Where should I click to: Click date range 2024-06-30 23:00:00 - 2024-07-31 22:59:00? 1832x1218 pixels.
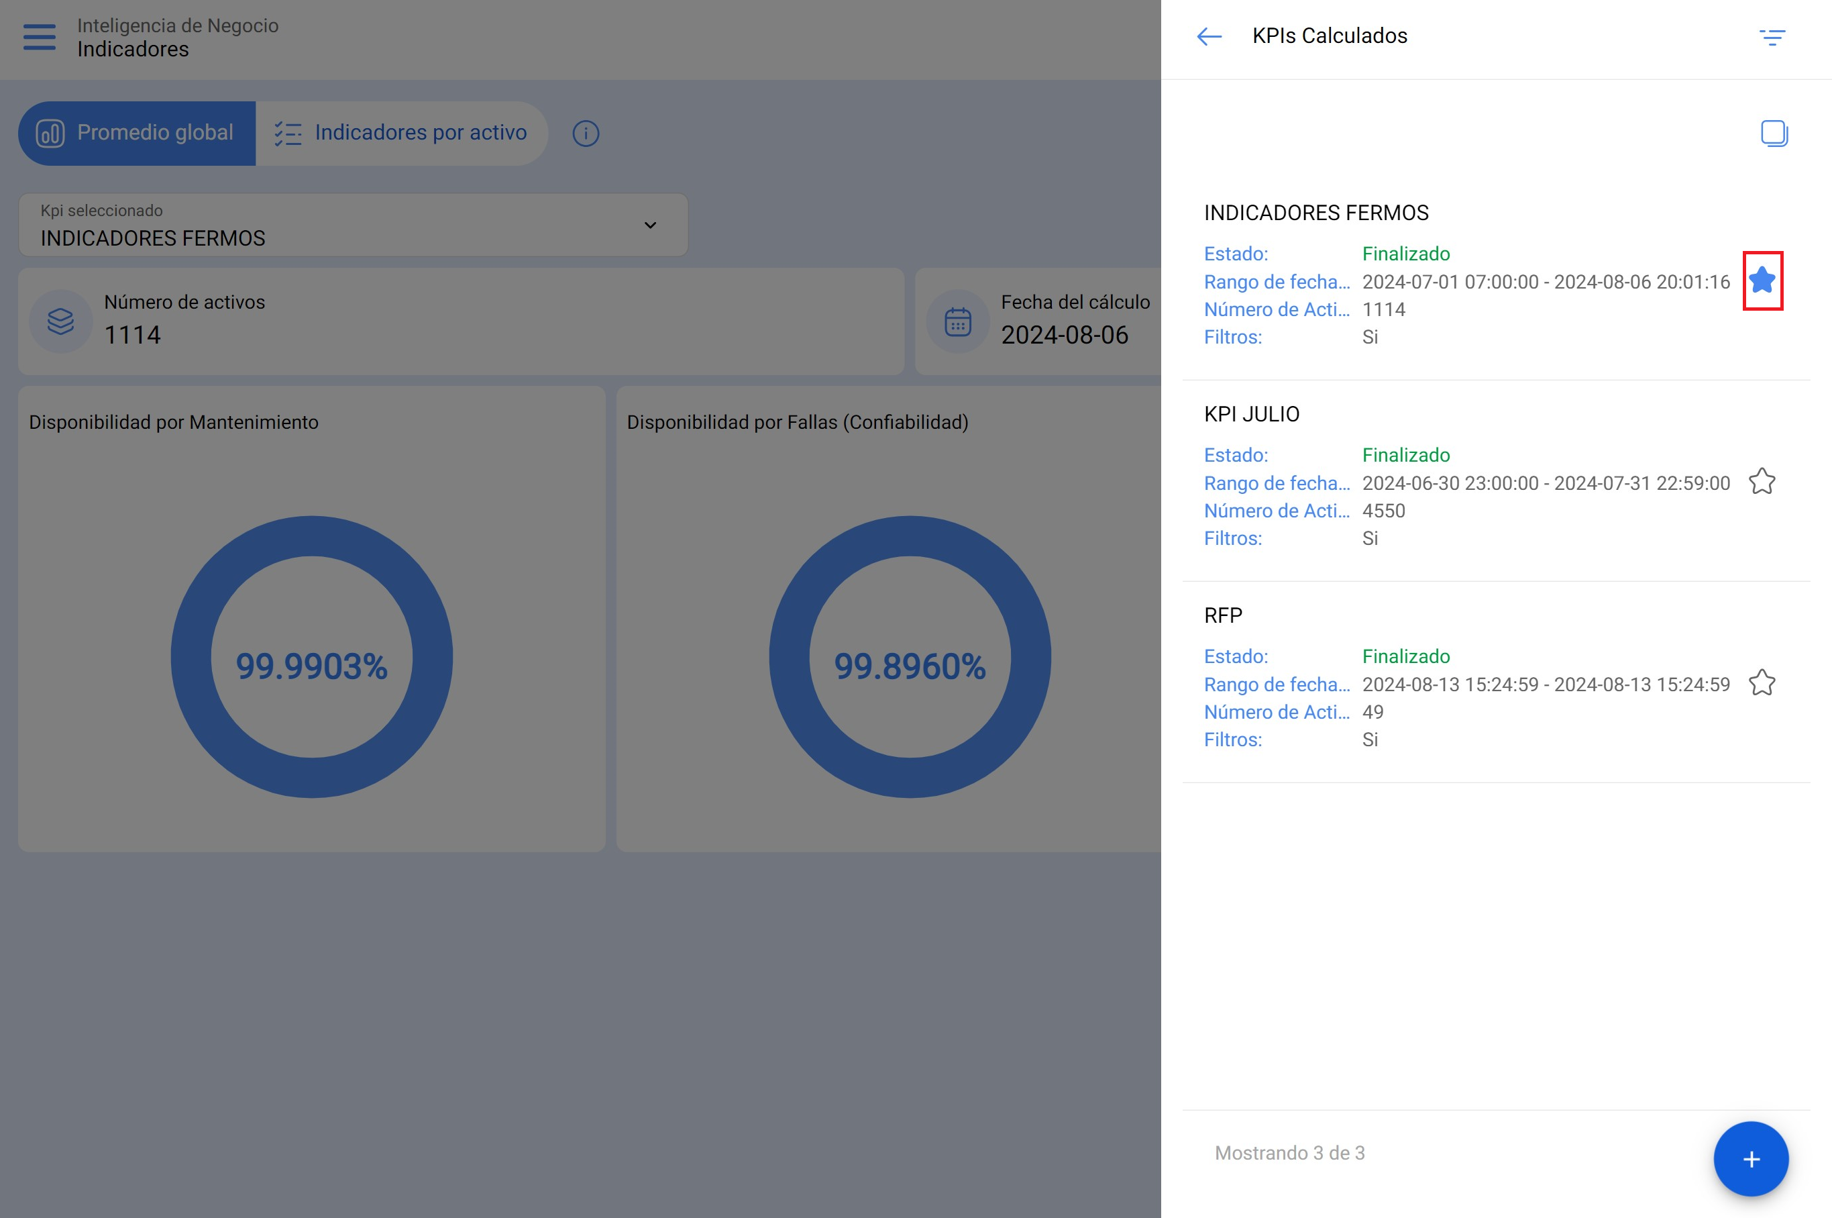click(x=1546, y=483)
